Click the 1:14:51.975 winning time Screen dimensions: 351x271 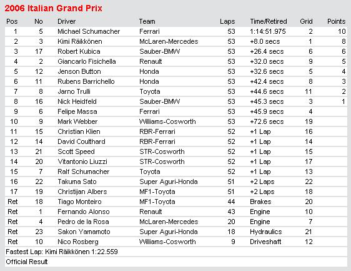click(268, 31)
